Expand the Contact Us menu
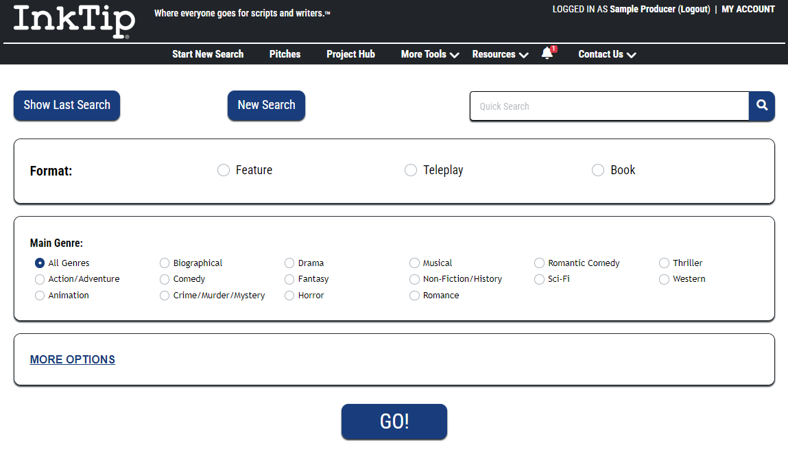Image resolution: width=788 pixels, height=456 pixels. click(607, 54)
